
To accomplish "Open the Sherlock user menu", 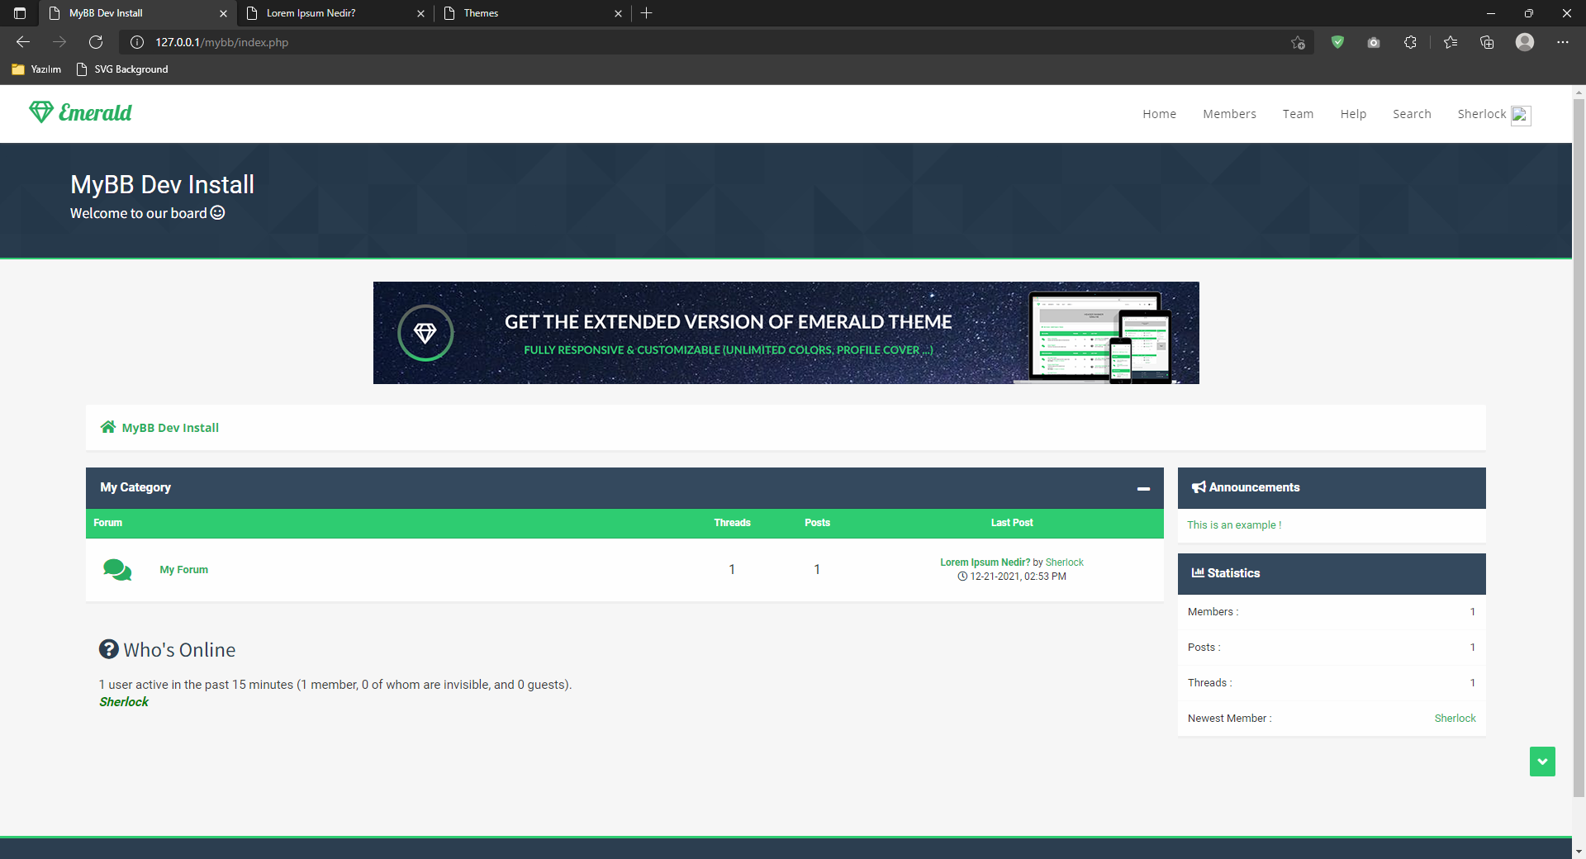I will (1481, 114).
